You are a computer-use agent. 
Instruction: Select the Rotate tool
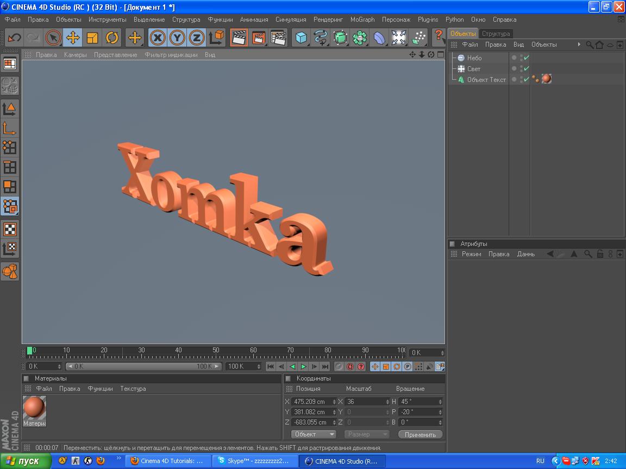[112, 37]
